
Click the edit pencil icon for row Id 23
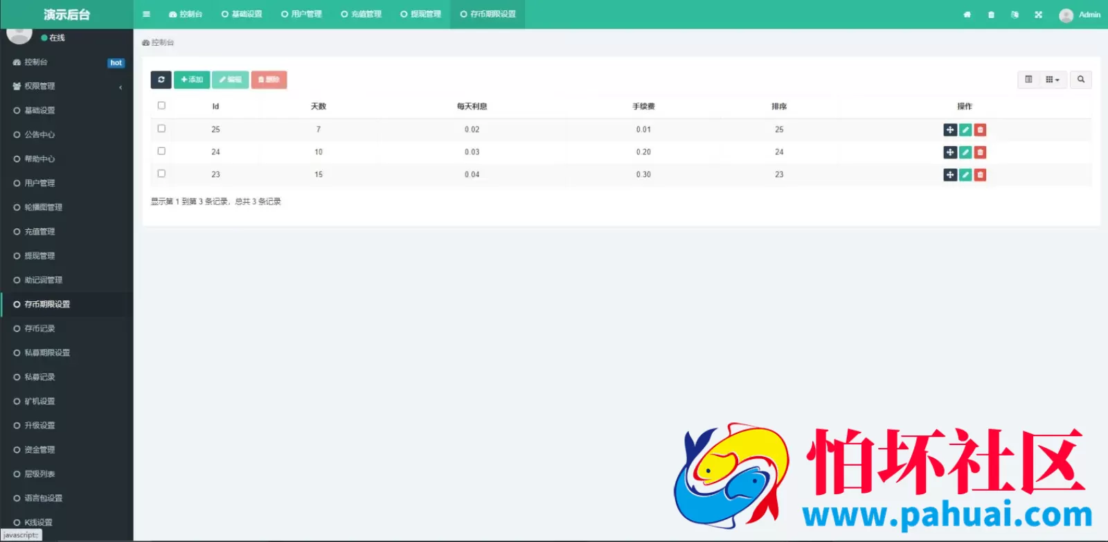point(965,174)
